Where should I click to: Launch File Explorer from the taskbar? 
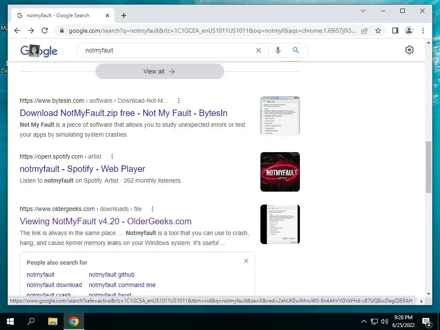coord(52,321)
